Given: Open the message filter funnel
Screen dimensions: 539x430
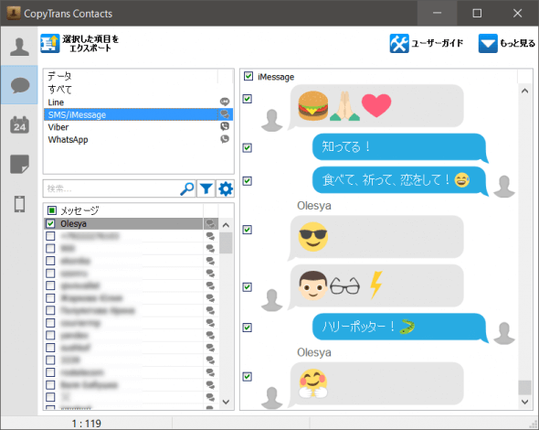Looking at the screenshot, I should (206, 188).
